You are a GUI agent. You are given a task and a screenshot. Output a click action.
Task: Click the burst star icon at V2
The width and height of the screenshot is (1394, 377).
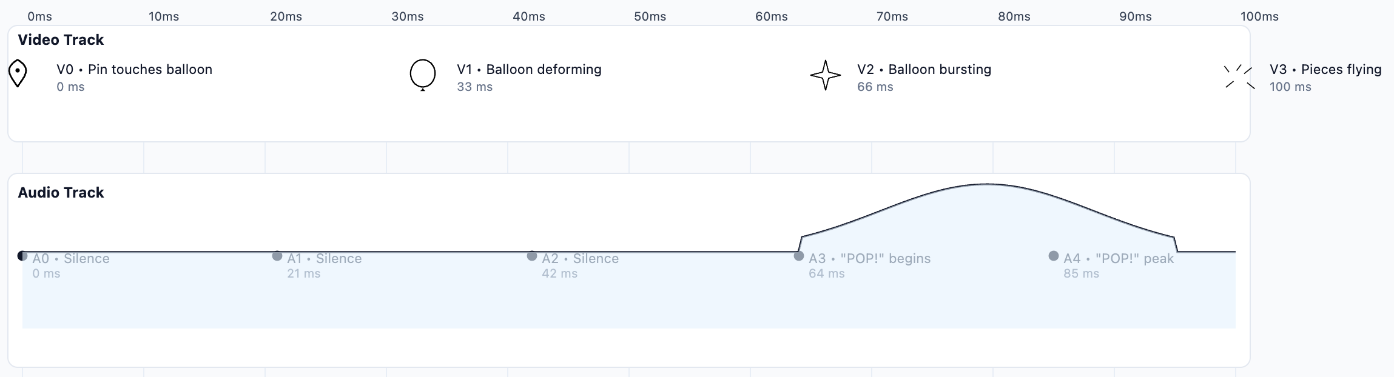tap(826, 75)
